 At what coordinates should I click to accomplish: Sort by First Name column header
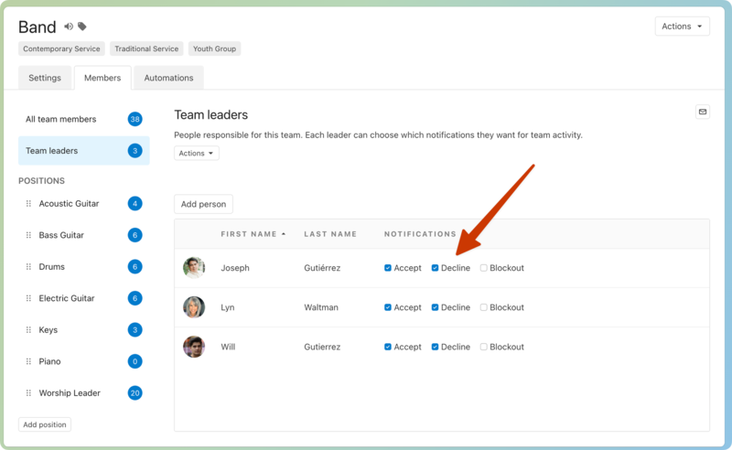(253, 234)
